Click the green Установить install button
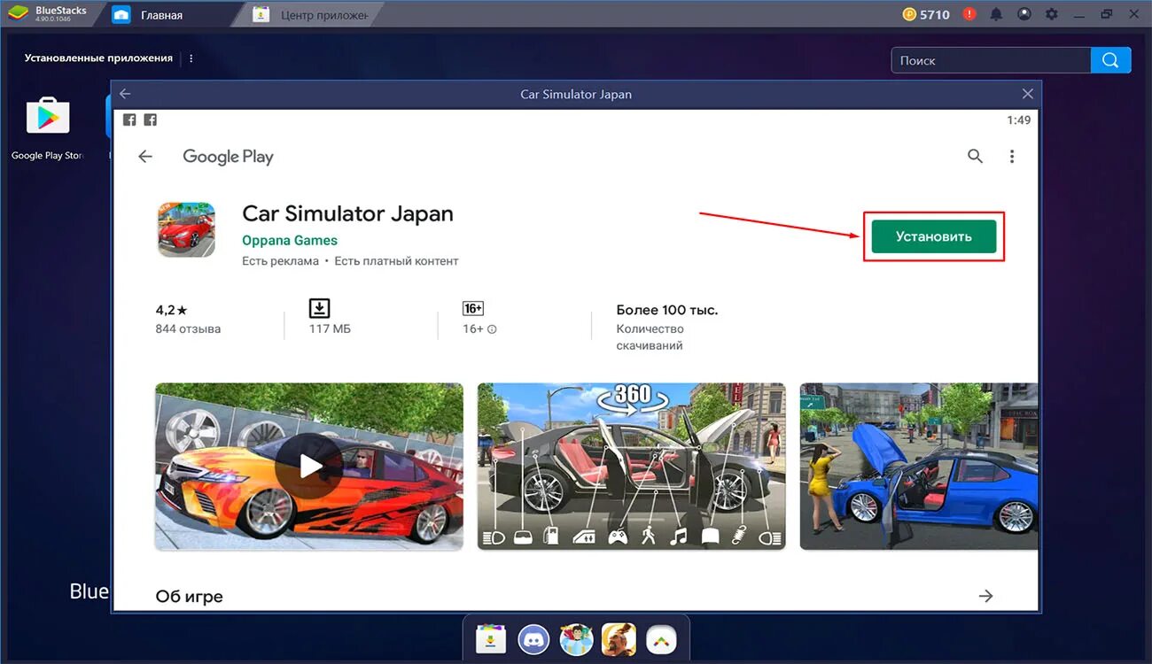This screenshot has width=1152, height=664. [934, 236]
